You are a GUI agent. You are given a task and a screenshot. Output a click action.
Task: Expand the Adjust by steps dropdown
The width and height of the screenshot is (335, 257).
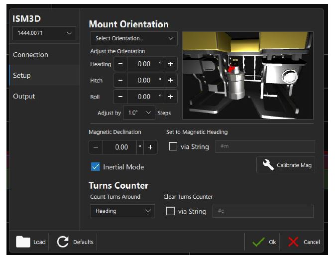pyautogui.click(x=139, y=113)
